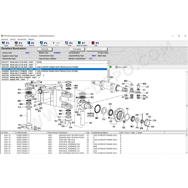The image size is (188, 188).
Task: Click model code 9FBM80T value
Action: point(57,53)
